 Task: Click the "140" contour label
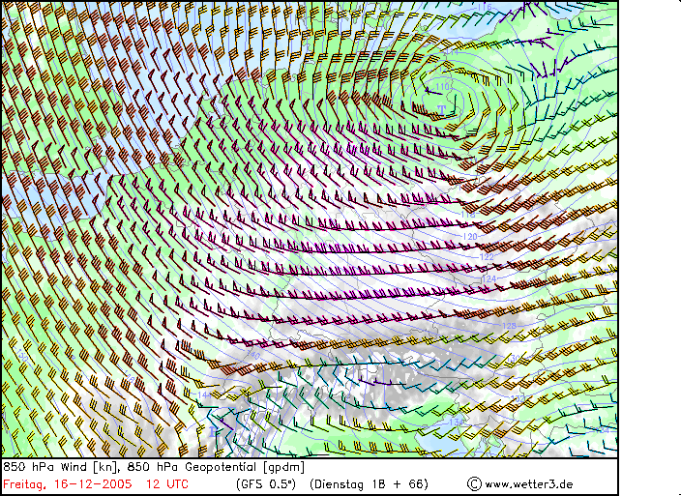[253, 357]
